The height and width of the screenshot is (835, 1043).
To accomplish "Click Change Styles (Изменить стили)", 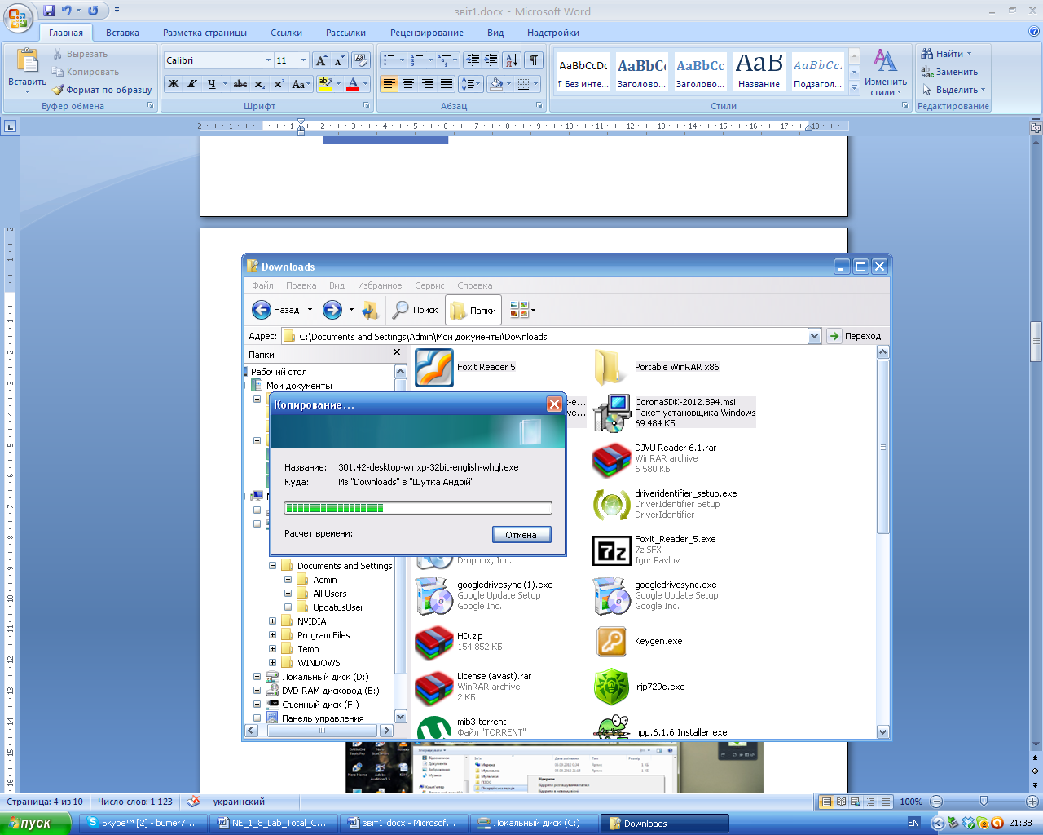I will [886, 73].
